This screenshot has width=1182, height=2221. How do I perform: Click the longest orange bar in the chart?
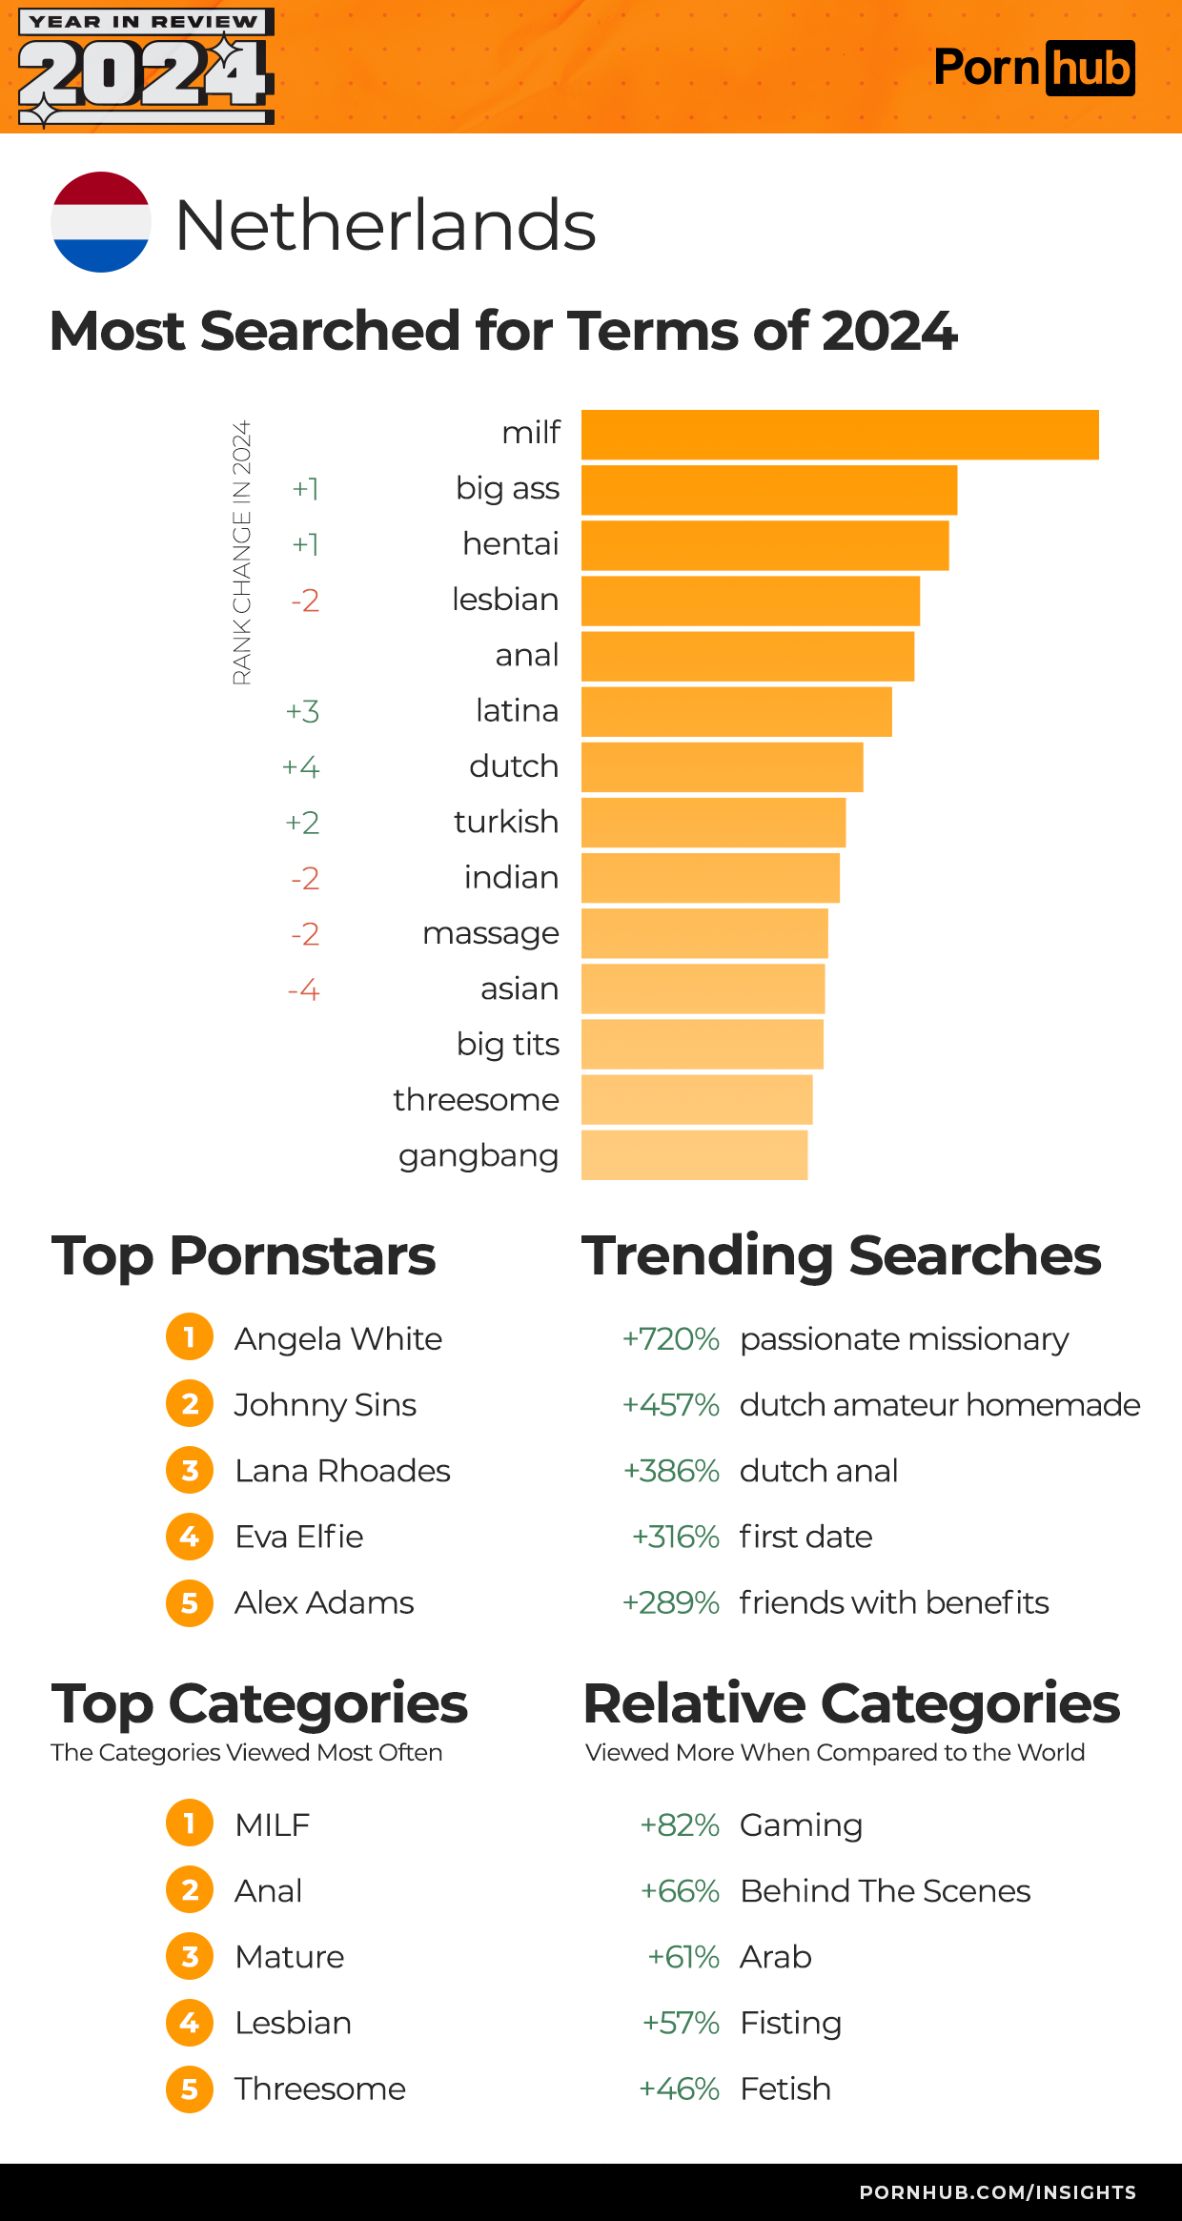(x=839, y=435)
